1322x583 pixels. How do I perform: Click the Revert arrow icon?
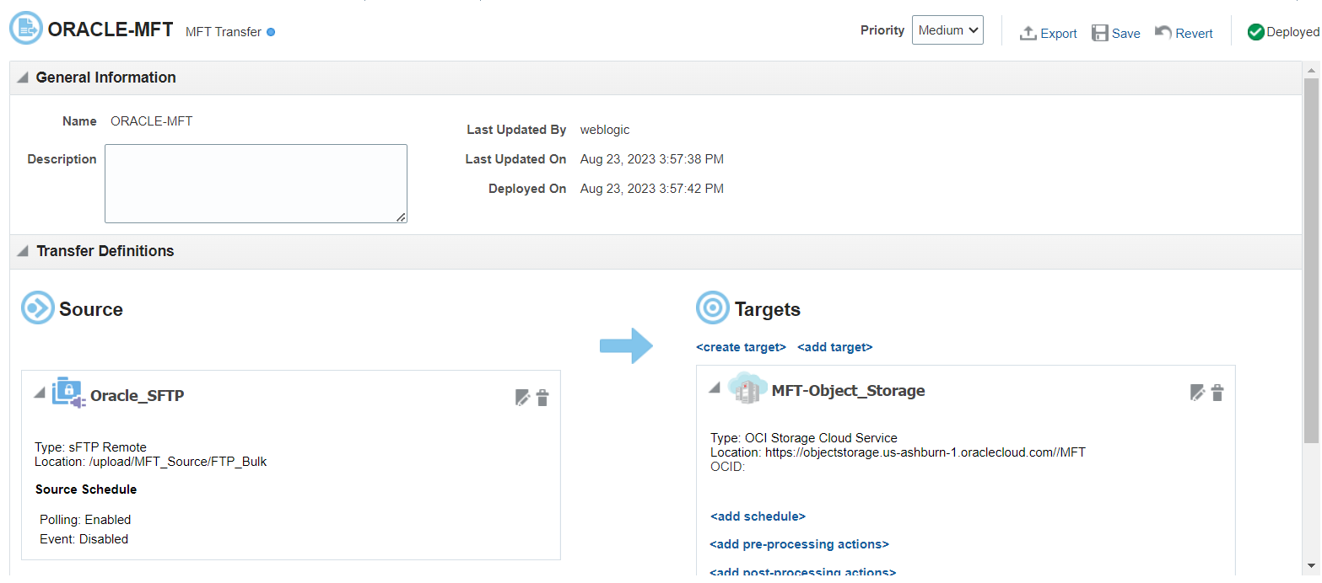[1163, 32]
